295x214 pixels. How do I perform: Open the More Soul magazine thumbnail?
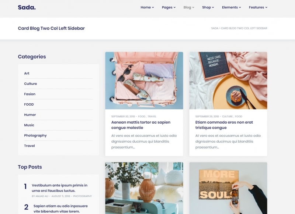tap(228, 188)
